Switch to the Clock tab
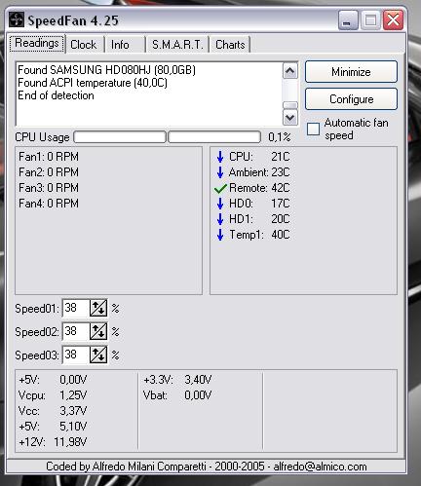This screenshot has height=486, width=421. 84,45
